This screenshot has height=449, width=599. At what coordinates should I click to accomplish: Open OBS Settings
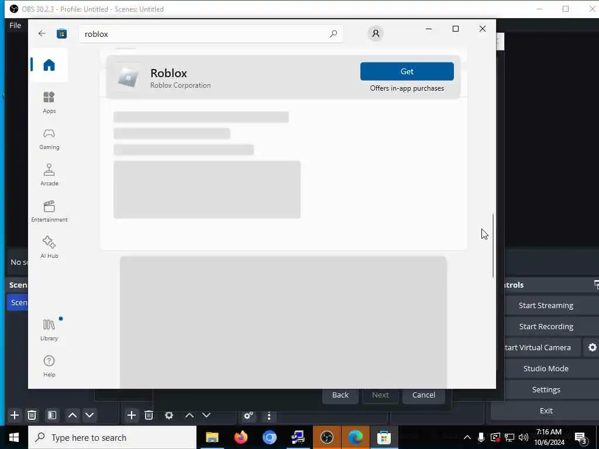click(546, 389)
